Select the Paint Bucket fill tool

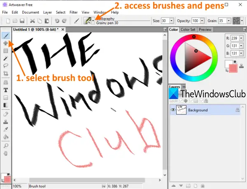tap(6, 137)
